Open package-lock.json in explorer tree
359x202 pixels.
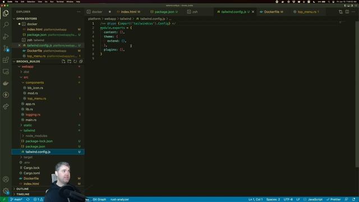pyautogui.click(x=39, y=141)
